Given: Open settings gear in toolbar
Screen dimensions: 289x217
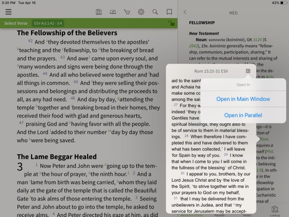Looking at the screenshot, I should (x=141, y=12).
